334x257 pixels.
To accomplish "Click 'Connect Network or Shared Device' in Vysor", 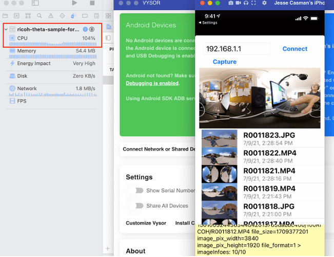I will pos(158,149).
